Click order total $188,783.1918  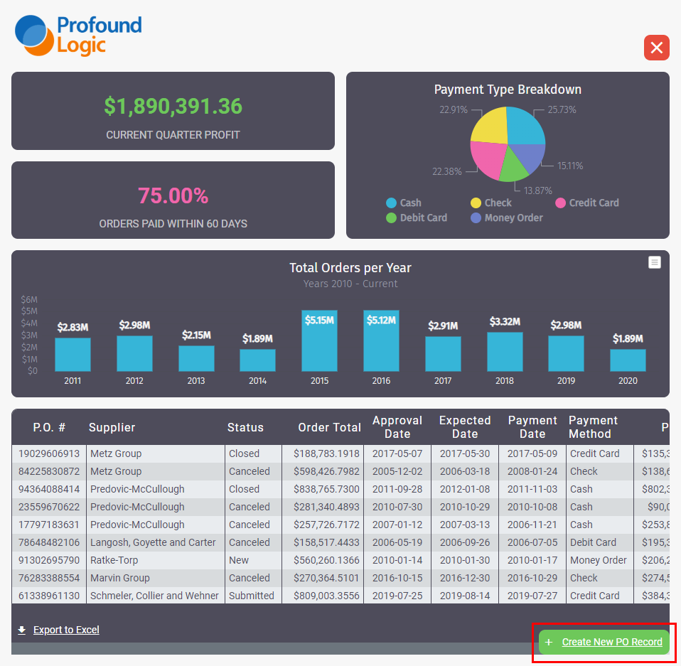click(323, 453)
